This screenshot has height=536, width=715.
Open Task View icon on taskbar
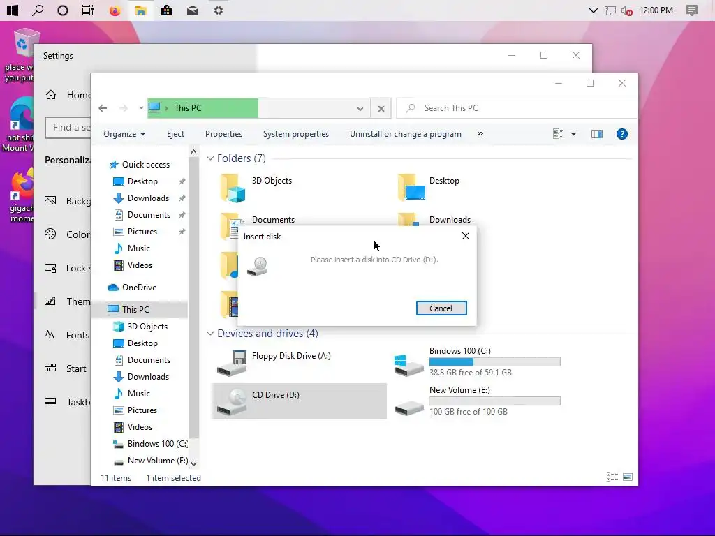(87, 10)
